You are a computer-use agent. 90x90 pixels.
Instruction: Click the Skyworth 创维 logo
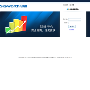click(x=14, y=6)
